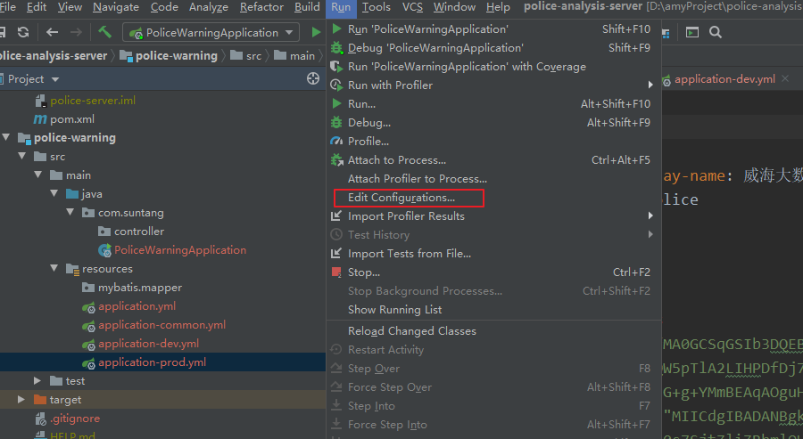
Task: Choose Attach Profiler to Process...
Action: [493, 179]
